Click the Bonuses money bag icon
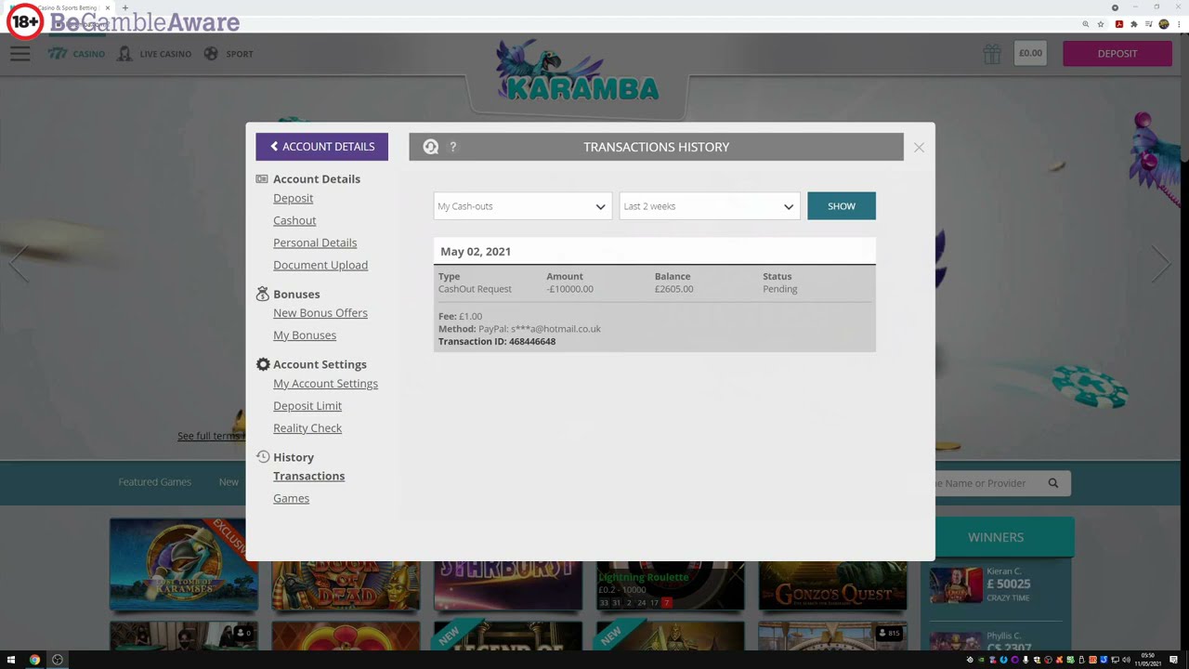Screen dimensions: 1189x669 point(263,294)
